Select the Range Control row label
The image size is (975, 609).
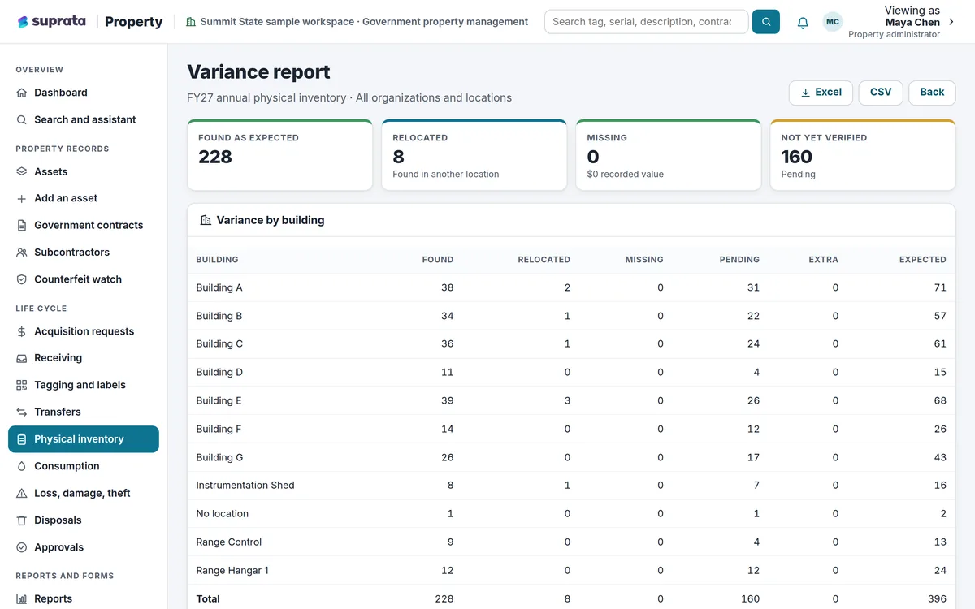pos(229,542)
